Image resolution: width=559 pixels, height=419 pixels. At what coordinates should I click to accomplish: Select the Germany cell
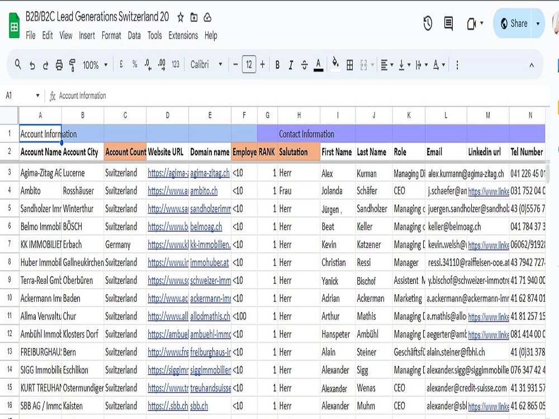click(125, 245)
